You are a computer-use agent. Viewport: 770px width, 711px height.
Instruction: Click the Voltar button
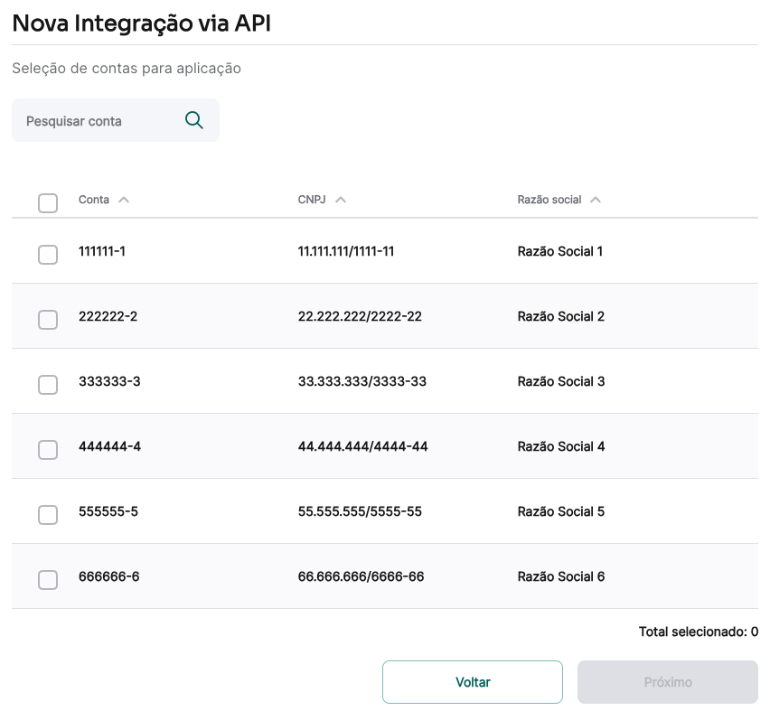[x=473, y=682]
